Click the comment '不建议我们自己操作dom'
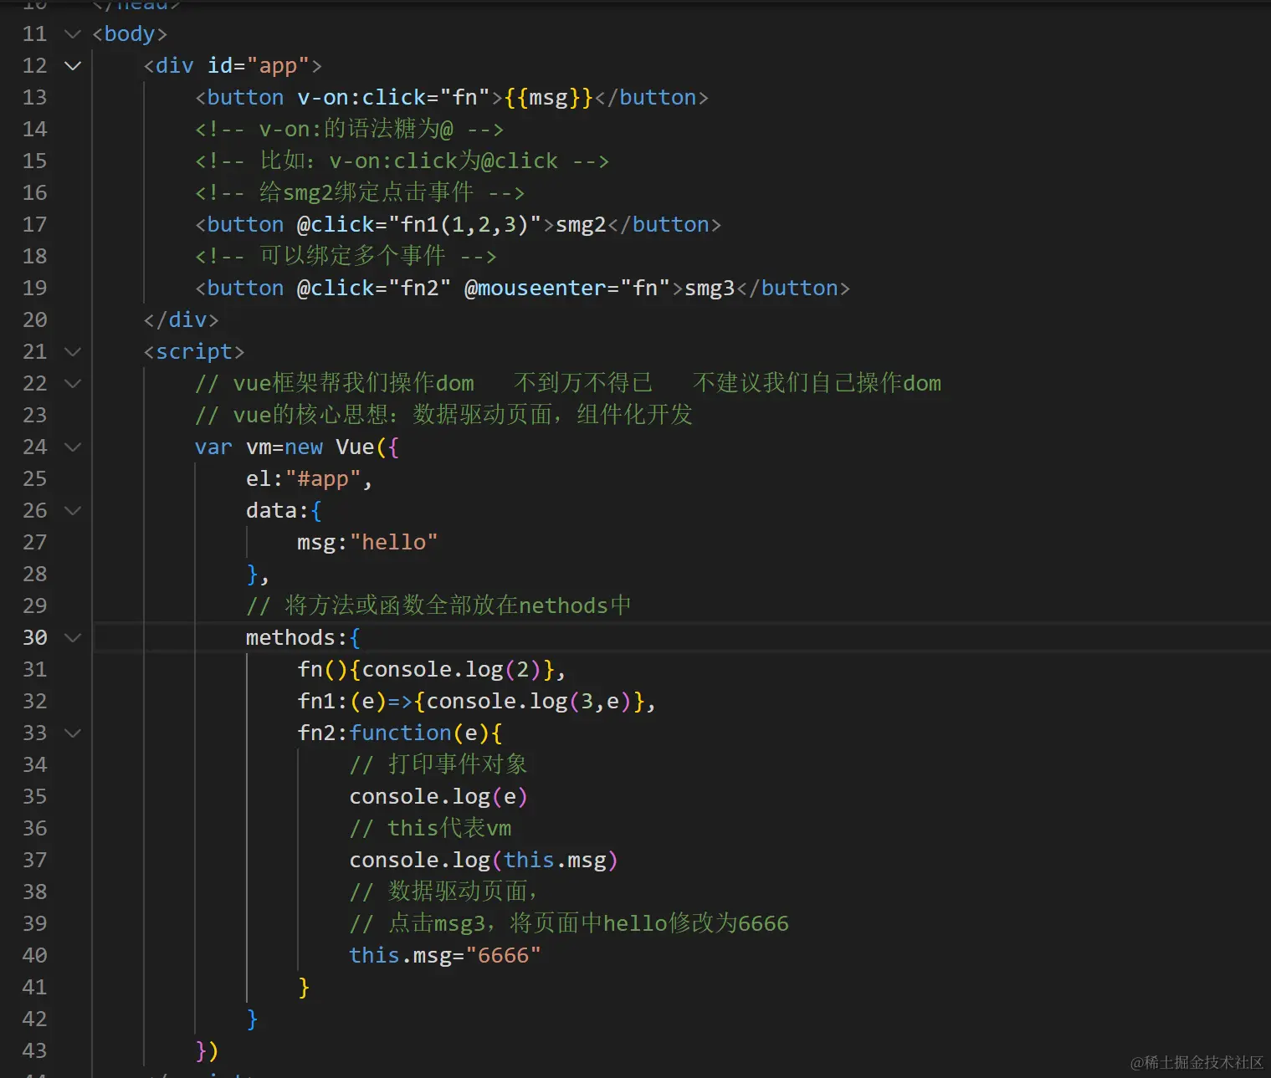The width and height of the screenshot is (1271, 1078). pyautogui.click(x=817, y=384)
